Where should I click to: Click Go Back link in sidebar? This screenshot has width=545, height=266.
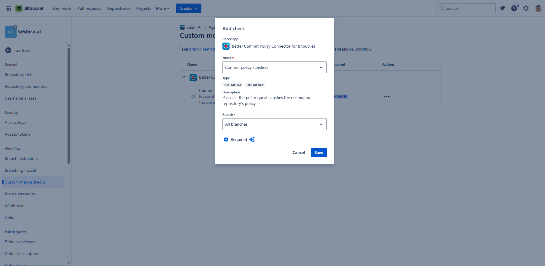tap(23, 50)
